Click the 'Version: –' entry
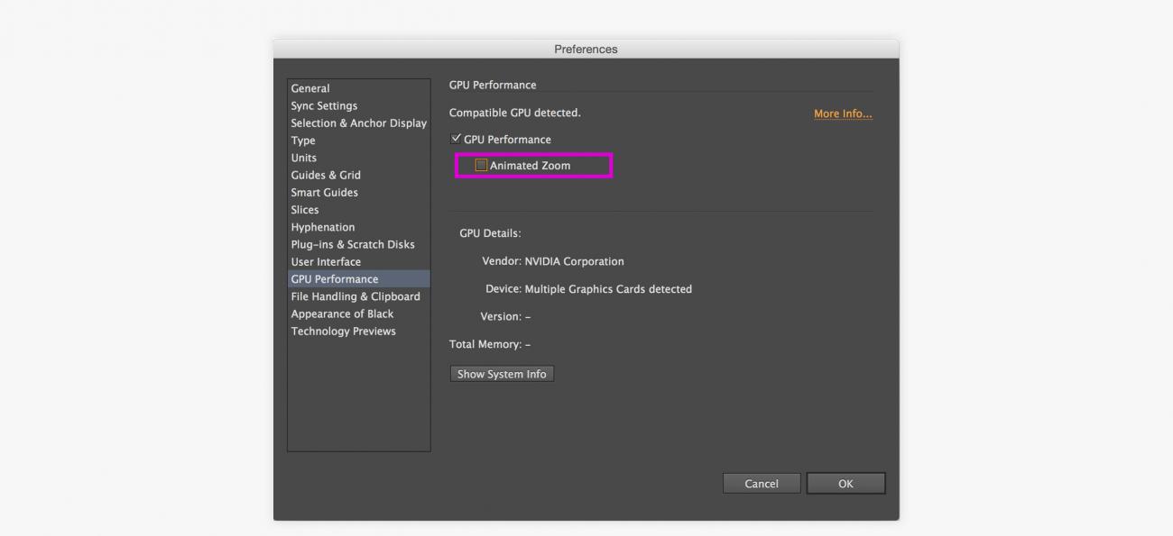 [505, 317]
